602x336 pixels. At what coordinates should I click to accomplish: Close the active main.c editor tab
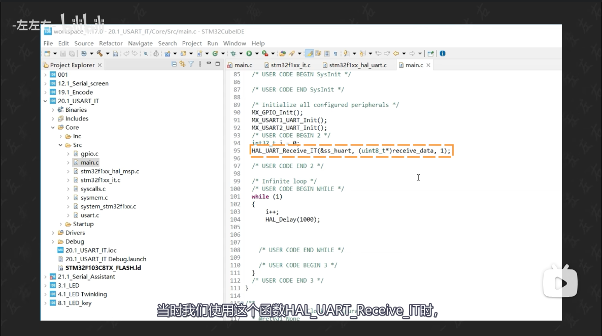click(x=428, y=65)
